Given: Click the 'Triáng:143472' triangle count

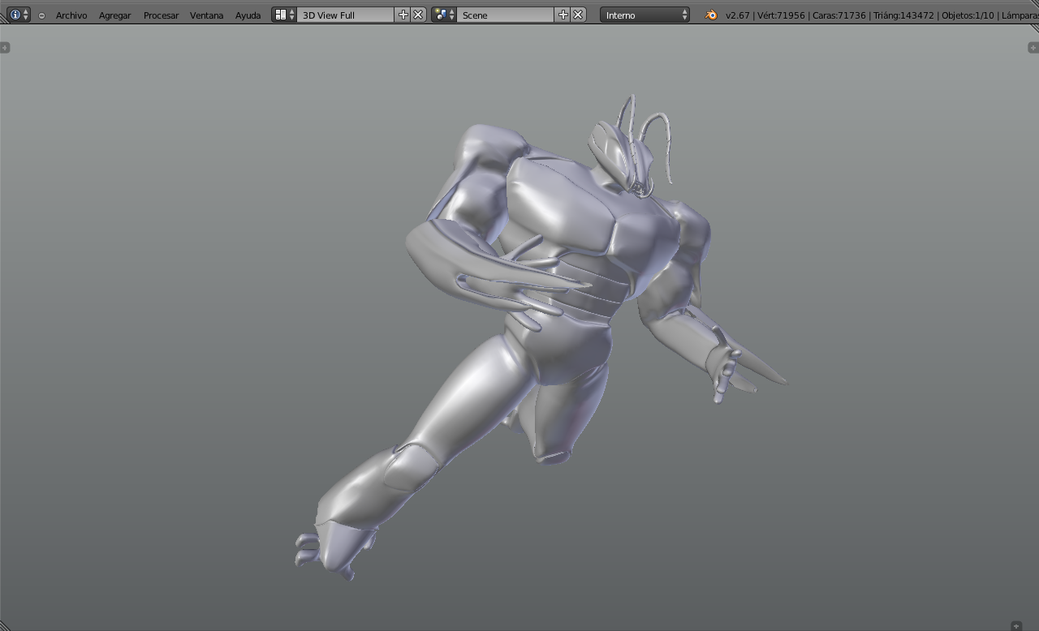Looking at the screenshot, I should click(904, 15).
